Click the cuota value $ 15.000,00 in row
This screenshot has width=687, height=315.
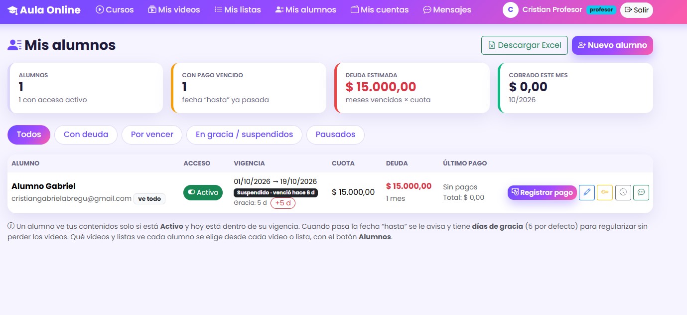[x=353, y=192]
